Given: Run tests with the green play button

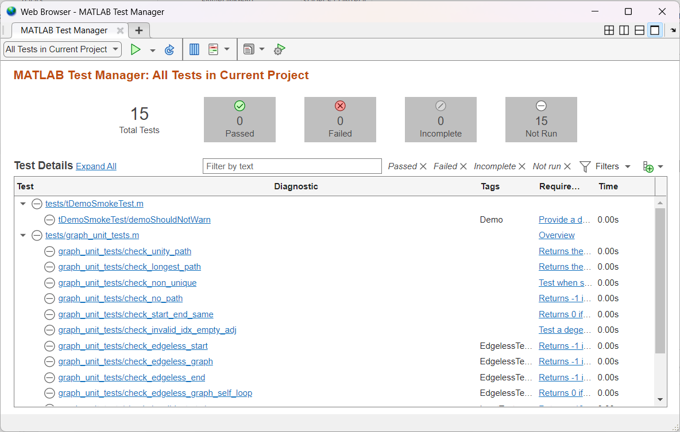Looking at the screenshot, I should (136, 49).
